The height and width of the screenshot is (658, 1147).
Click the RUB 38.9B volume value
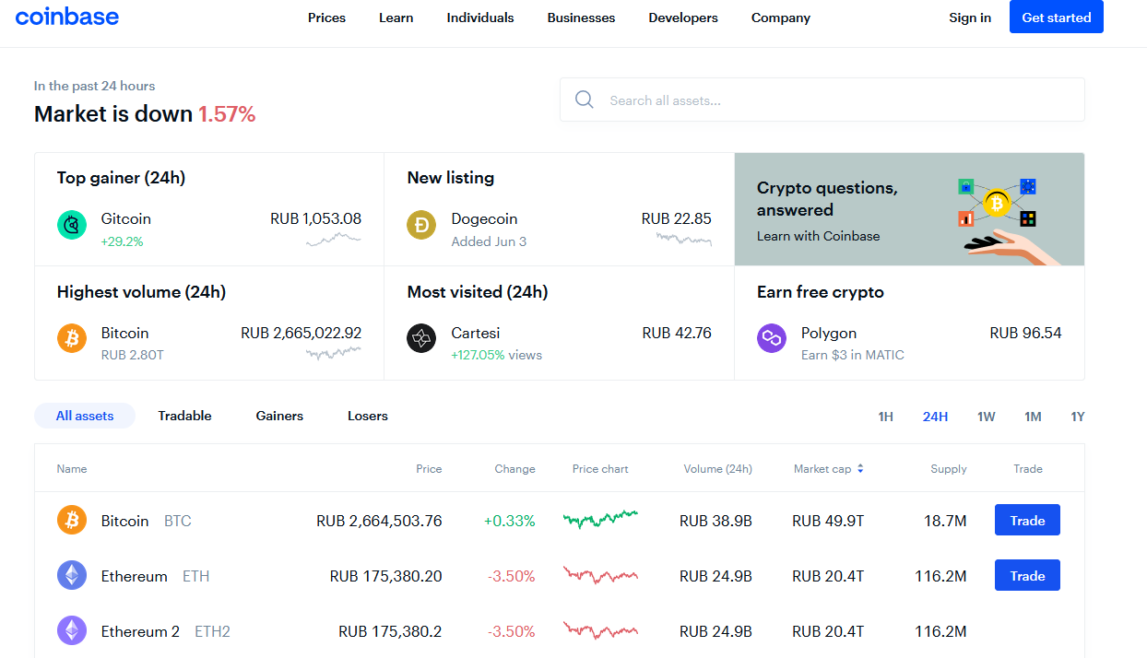click(715, 521)
